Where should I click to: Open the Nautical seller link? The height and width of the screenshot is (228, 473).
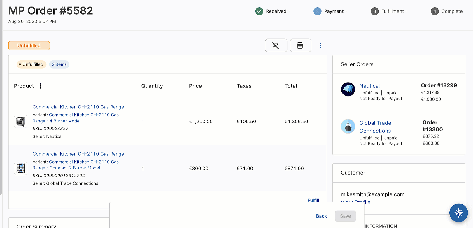(x=369, y=86)
